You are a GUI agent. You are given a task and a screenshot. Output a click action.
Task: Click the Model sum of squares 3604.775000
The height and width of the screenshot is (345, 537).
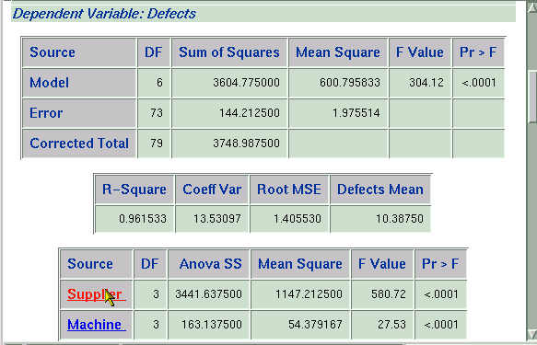click(x=246, y=83)
